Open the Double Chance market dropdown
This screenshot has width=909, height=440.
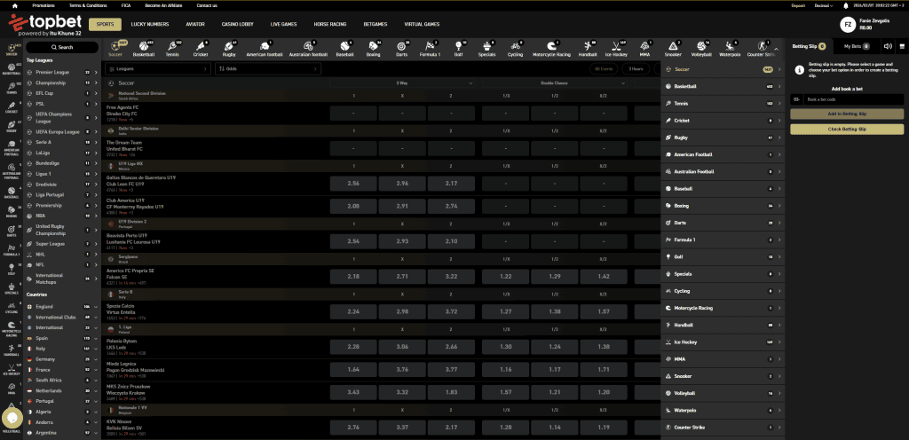554,83
